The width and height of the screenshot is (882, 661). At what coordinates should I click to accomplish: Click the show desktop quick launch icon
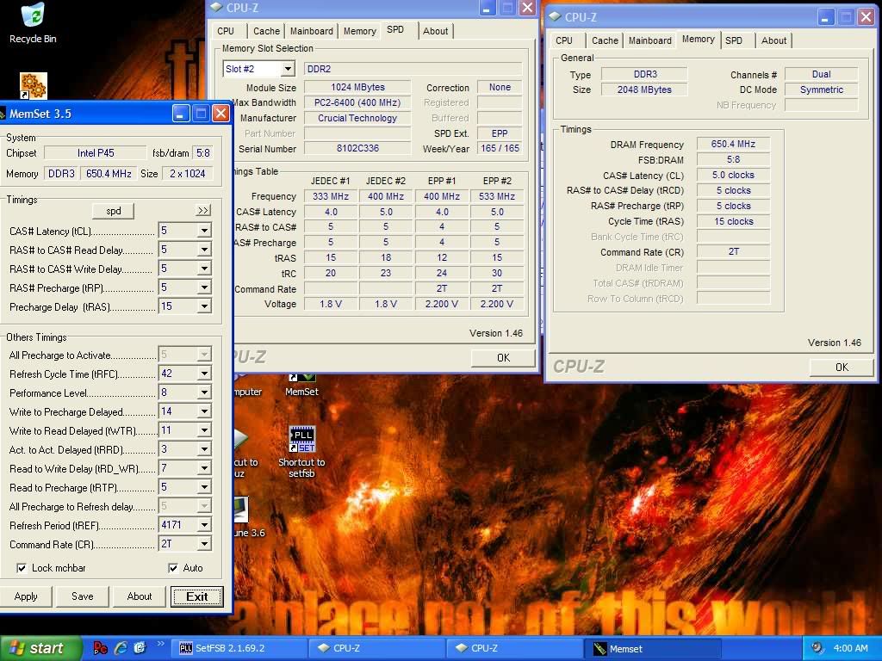click(140, 648)
